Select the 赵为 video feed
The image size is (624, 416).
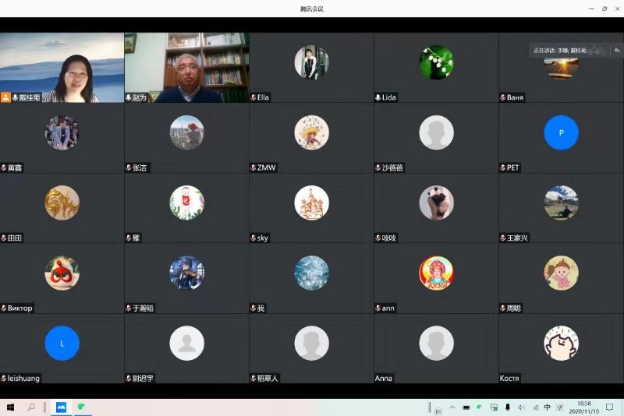click(187, 67)
